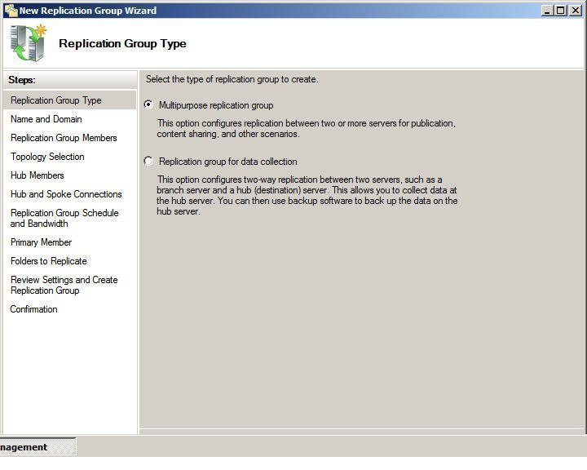Click the Steps: heading
Screen dimensions: 587x470
tap(22, 80)
